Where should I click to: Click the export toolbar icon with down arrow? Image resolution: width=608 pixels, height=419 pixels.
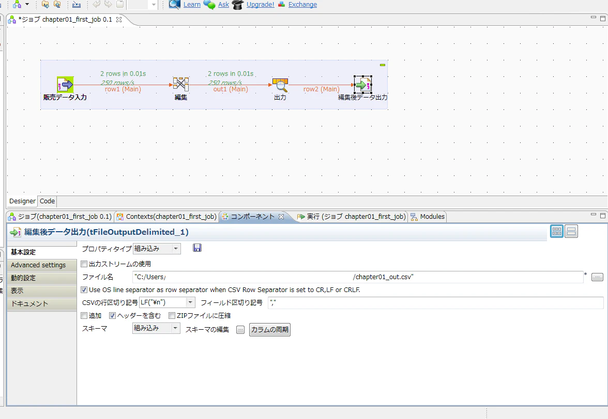pos(77,4)
